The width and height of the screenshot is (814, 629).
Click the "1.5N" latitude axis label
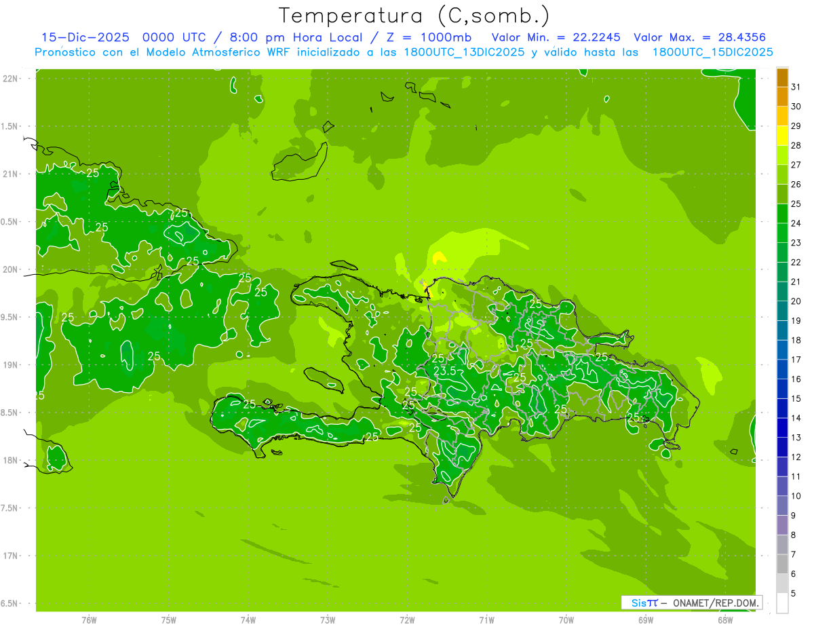point(10,126)
